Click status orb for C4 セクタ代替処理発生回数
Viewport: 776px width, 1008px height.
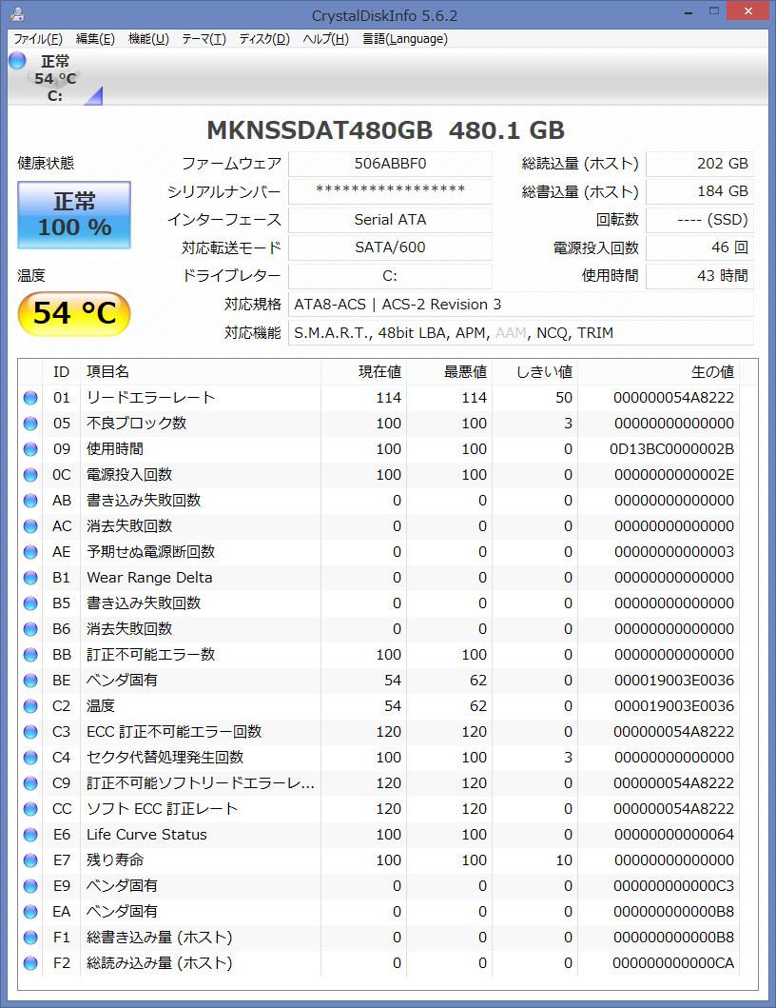click(x=30, y=758)
